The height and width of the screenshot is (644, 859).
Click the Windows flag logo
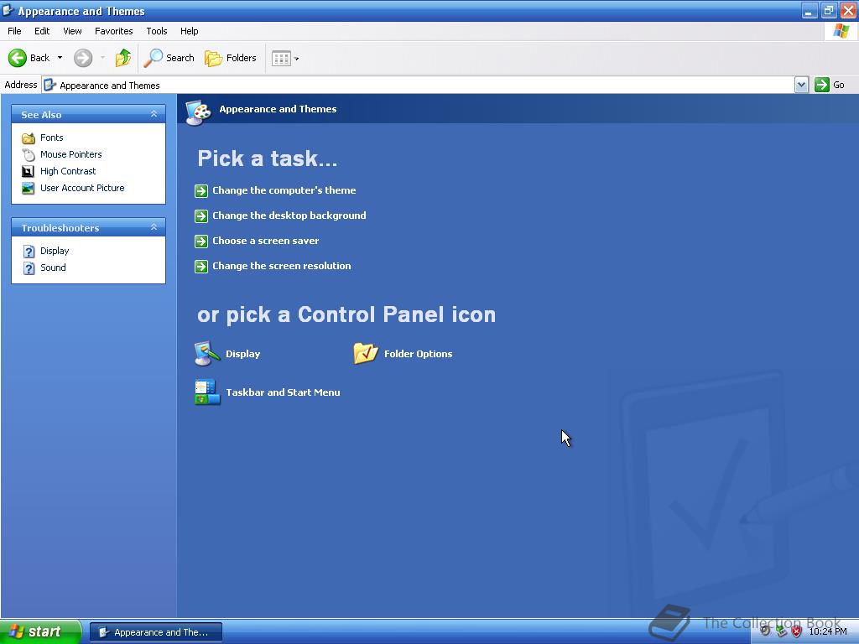(x=841, y=31)
